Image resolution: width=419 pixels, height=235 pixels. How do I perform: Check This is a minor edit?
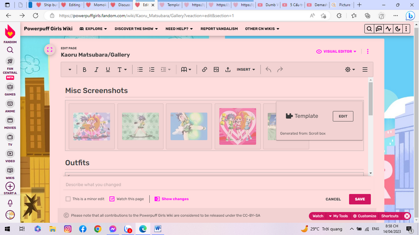pyautogui.click(x=68, y=199)
